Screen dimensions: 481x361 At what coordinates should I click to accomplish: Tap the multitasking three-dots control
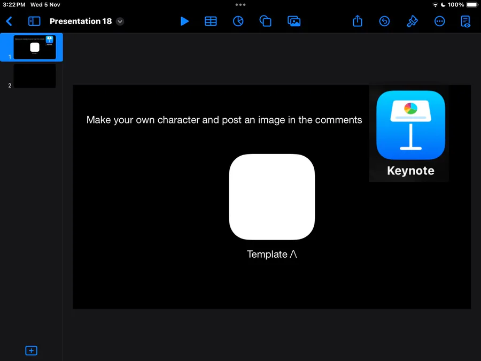click(240, 5)
